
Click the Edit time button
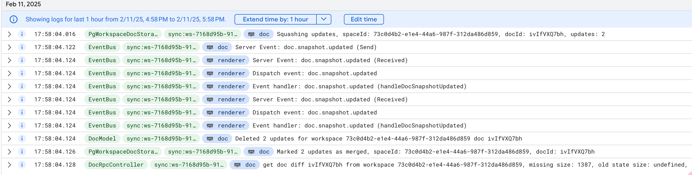click(364, 19)
